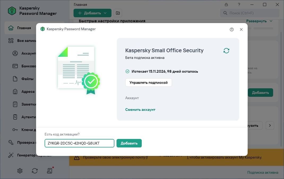Open the news icon with the red dot
This screenshot has height=179, width=284.
(x=50, y=170)
